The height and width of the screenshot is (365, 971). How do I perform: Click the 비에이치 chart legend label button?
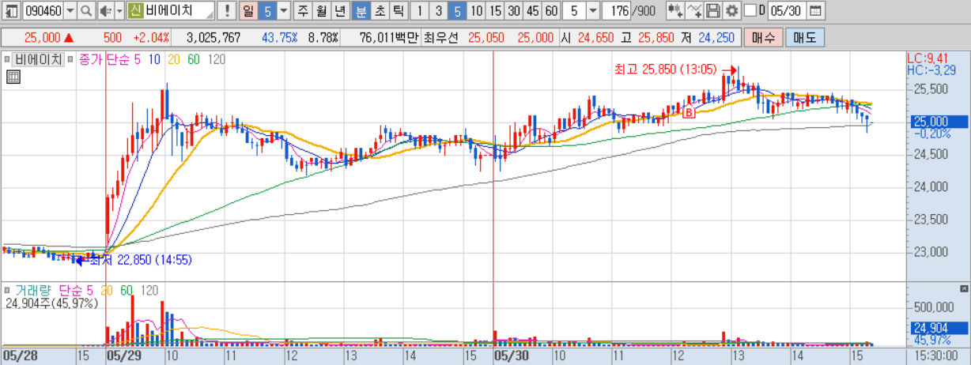tap(38, 59)
